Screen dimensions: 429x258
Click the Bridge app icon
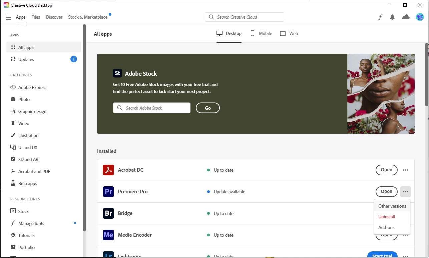(108, 213)
